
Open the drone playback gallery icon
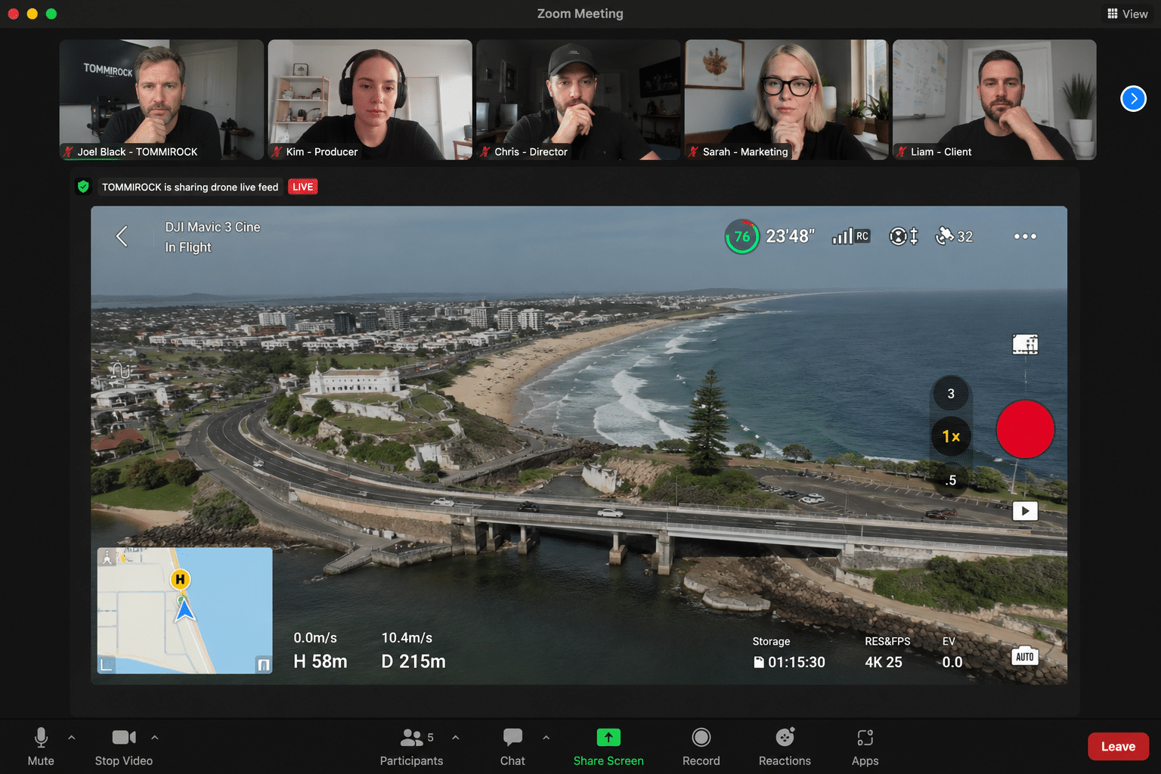pos(1025,511)
